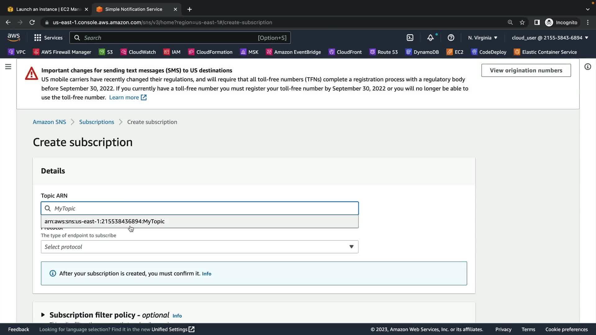The height and width of the screenshot is (335, 596).
Task: Click the View origination numbers button
Action: (526, 70)
